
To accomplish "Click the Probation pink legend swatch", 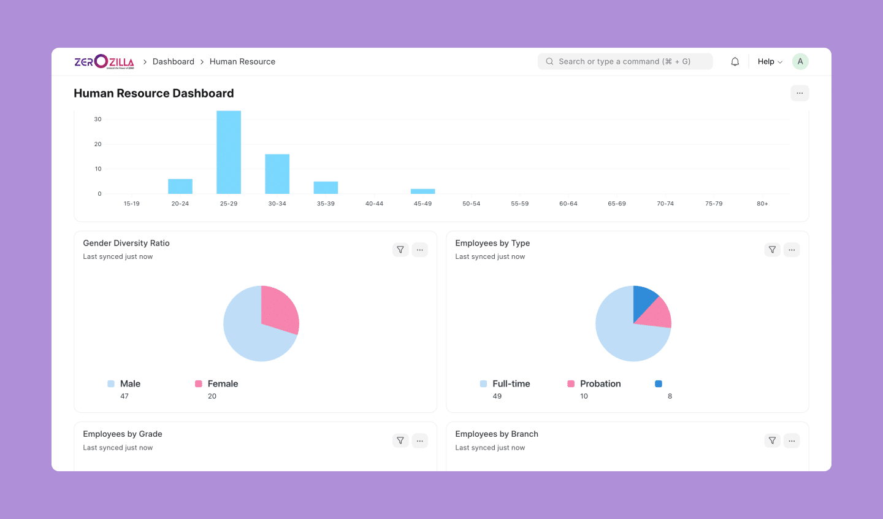I will [571, 383].
